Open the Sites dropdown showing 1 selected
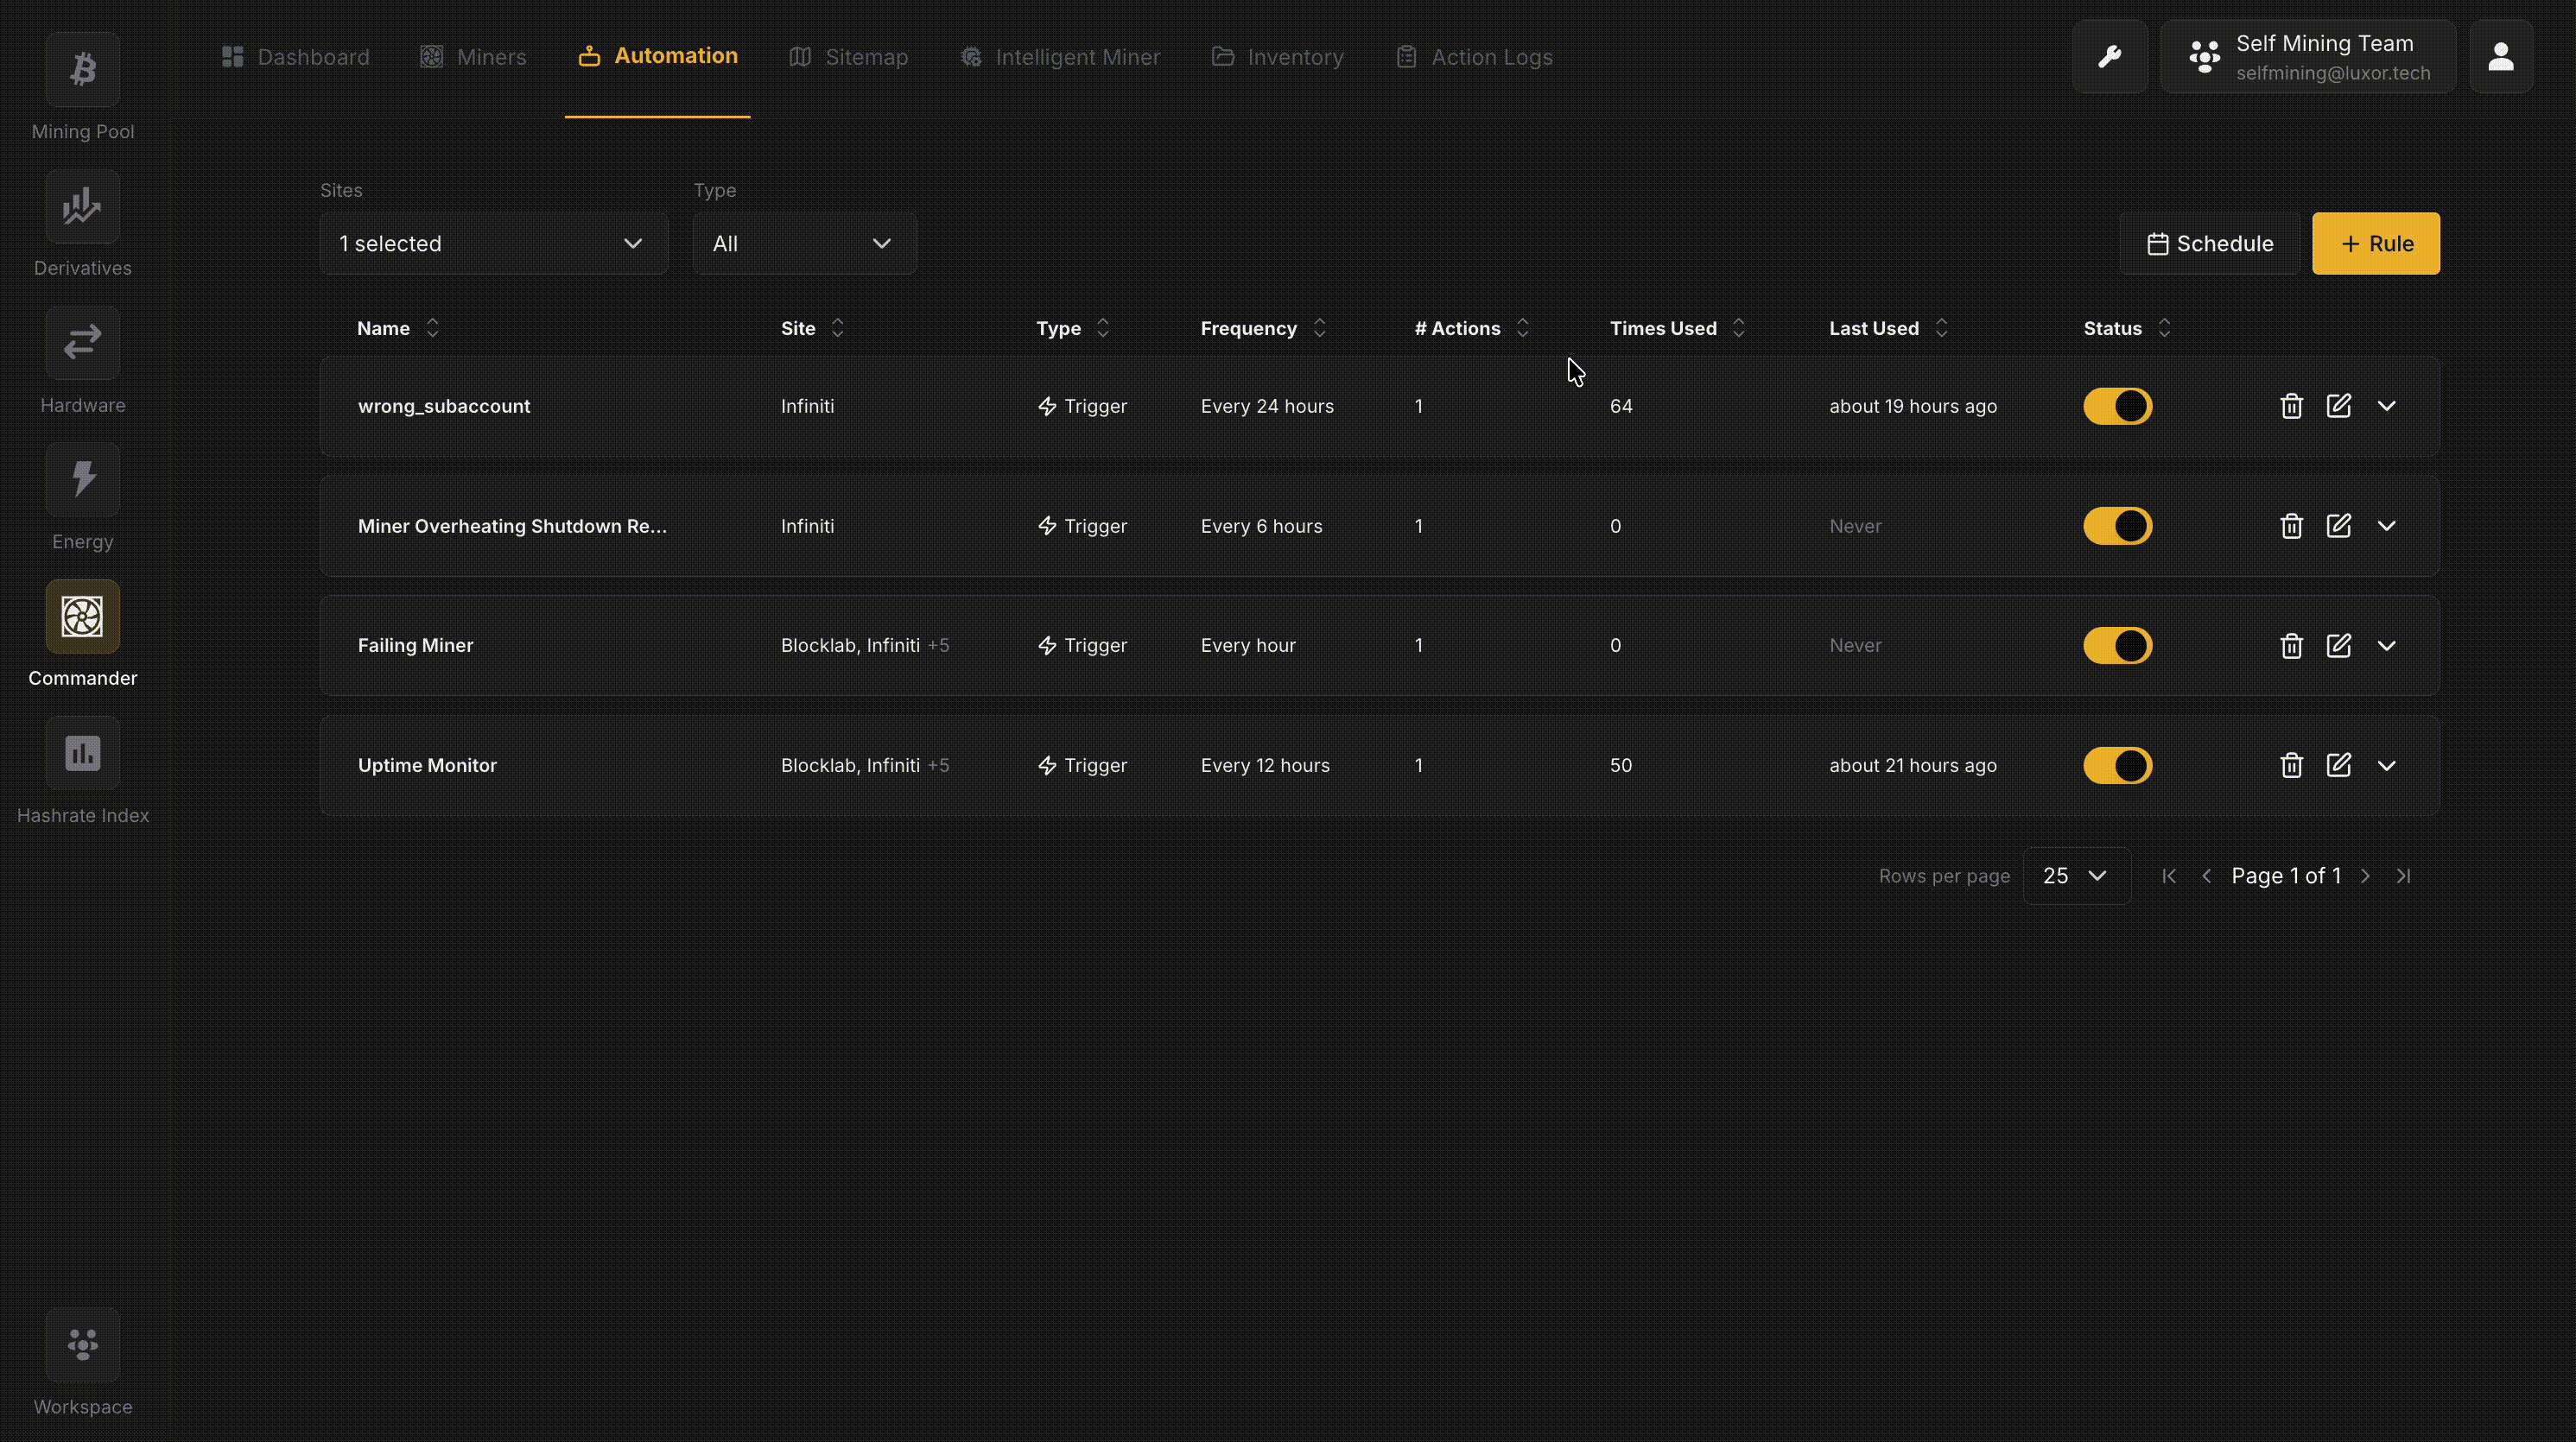 point(493,243)
